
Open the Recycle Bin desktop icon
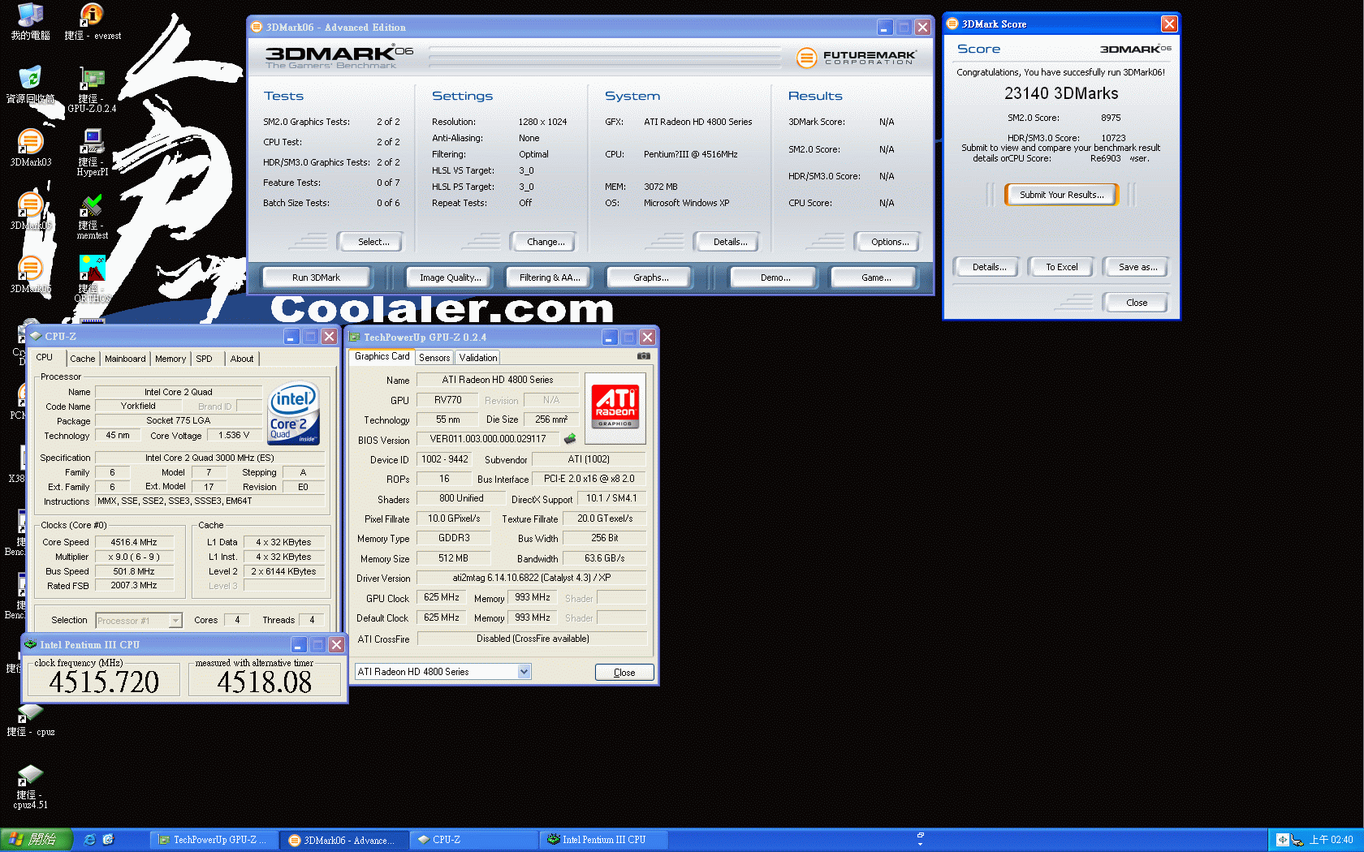pos(30,80)
